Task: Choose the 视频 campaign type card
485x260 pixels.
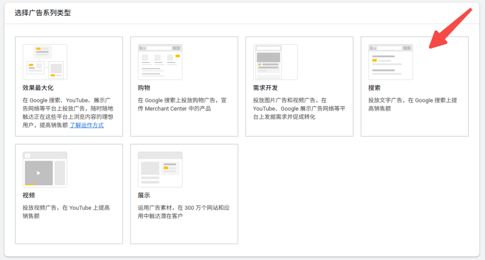Action: tap(69, 194)
